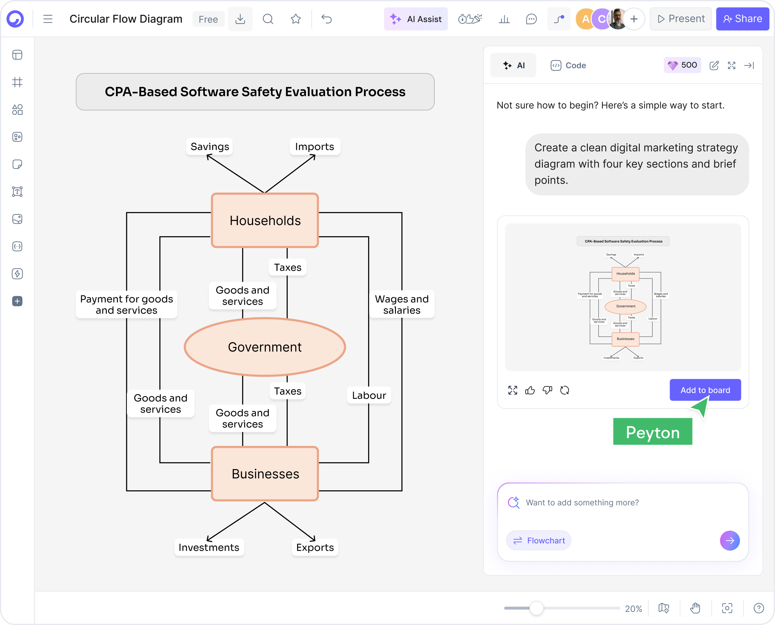The image size is (775, 625).
Task: Switch to the AI tab
Action: 513,65
